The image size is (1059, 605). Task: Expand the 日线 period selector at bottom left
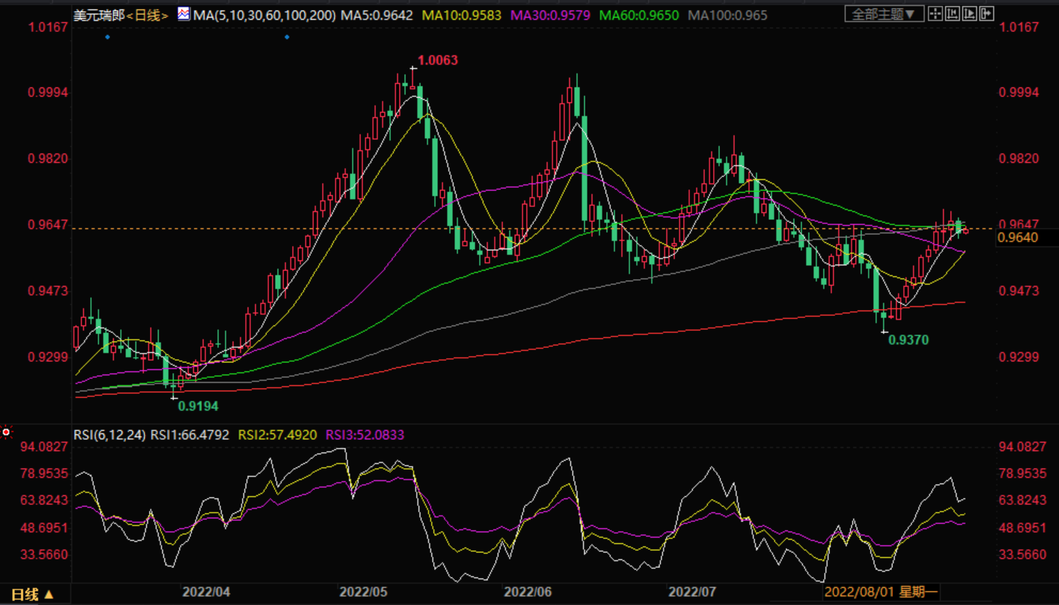[x=32, y=594]
